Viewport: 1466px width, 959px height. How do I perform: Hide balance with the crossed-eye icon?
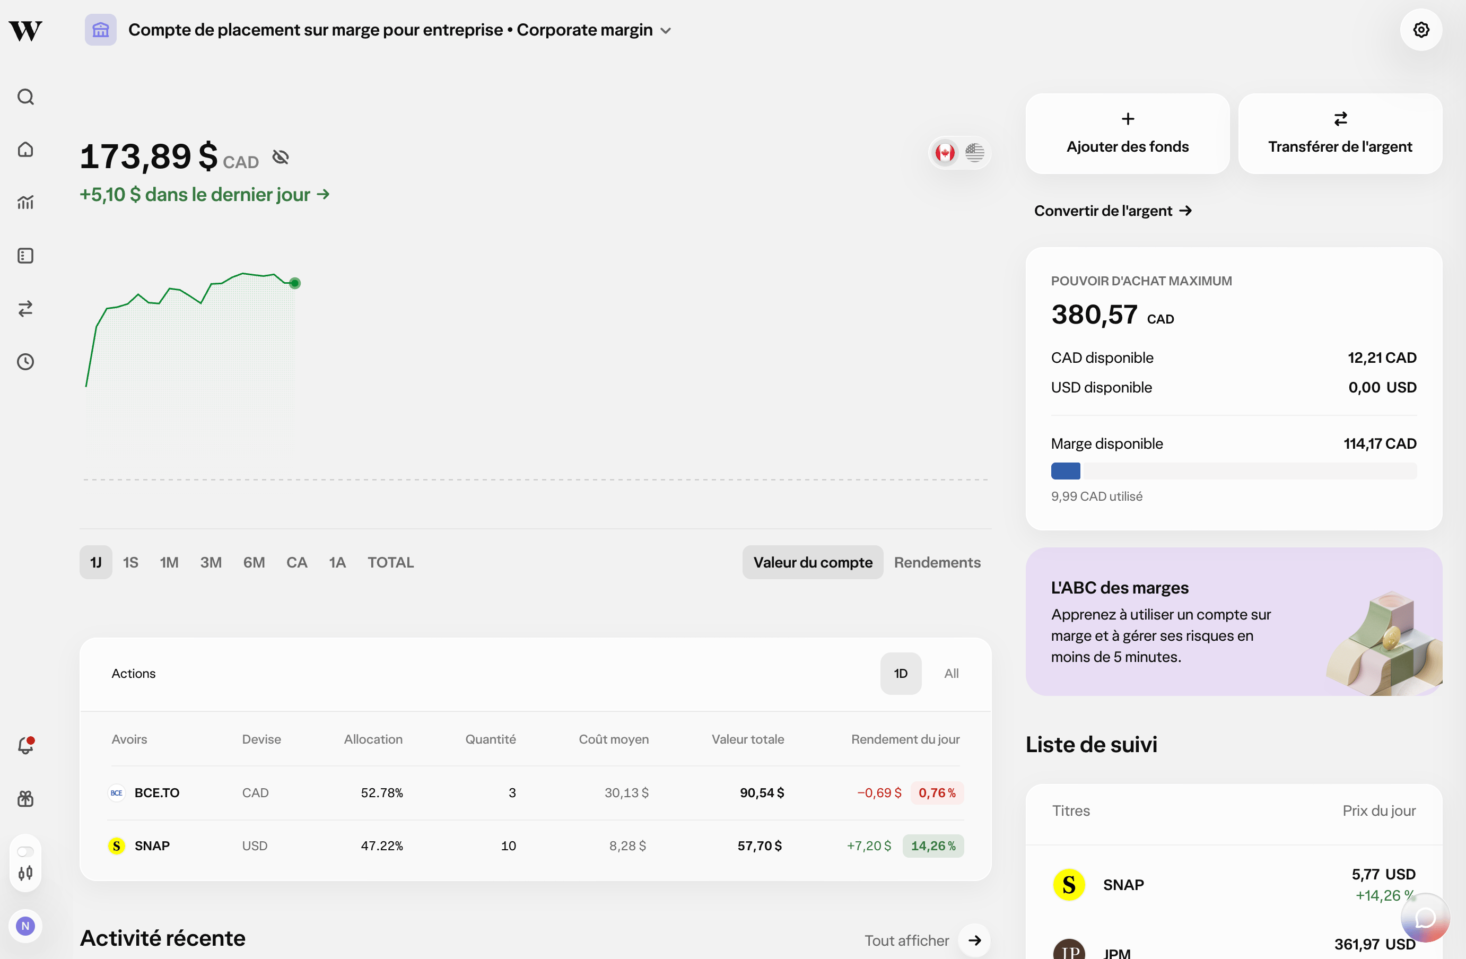click(x=280, y=157)
